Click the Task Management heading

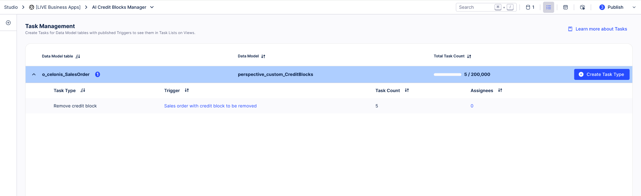tap(50, 26)
